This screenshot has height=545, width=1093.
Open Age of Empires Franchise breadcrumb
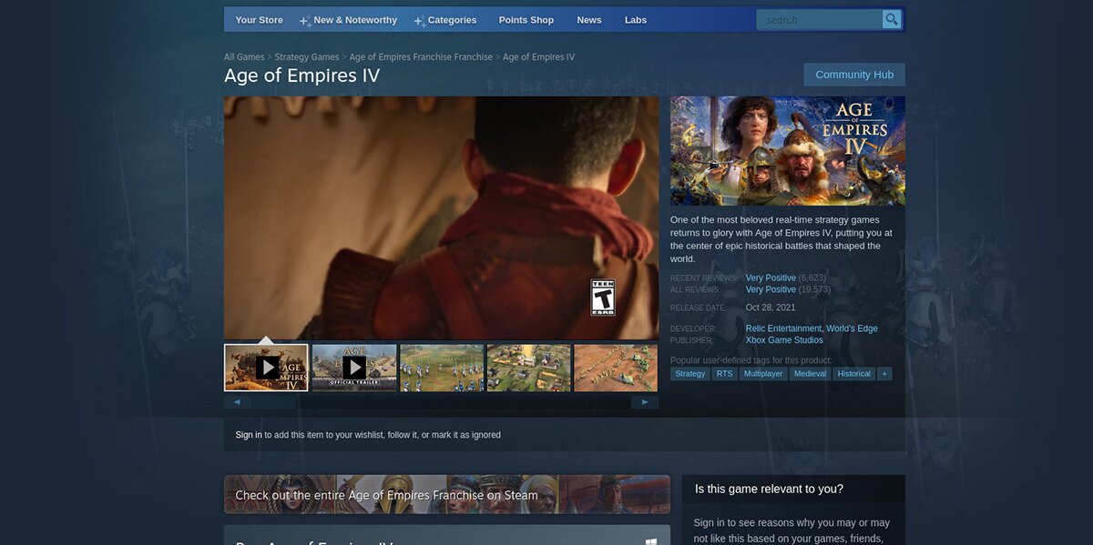click(x=421, y=57)
